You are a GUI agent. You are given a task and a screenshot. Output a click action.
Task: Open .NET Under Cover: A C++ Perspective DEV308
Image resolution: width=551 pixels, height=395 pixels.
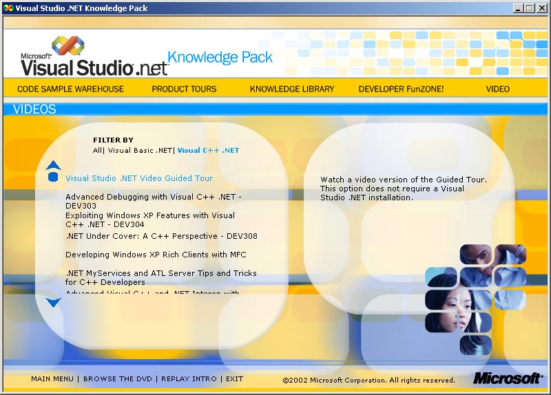coord(161,236)
